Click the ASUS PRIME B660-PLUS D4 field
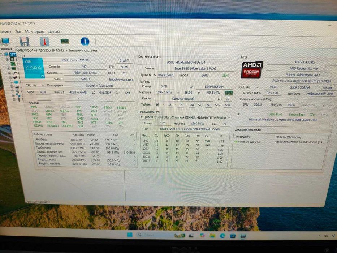This screenshot has width=337, height=253. (x=186, y=62)
